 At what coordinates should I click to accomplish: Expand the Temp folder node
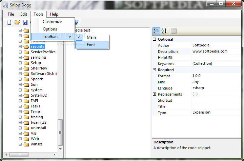point(20,112)
